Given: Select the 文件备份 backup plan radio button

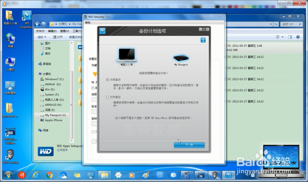Looking at the screenshot, I should [x=107, y=97].
